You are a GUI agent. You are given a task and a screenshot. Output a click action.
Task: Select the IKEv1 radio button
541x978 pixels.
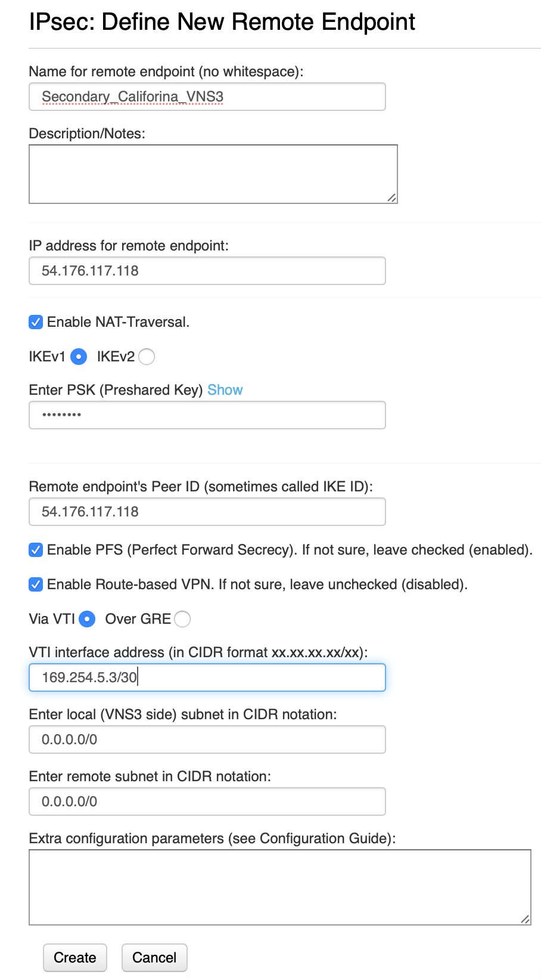tap(79, 357)
